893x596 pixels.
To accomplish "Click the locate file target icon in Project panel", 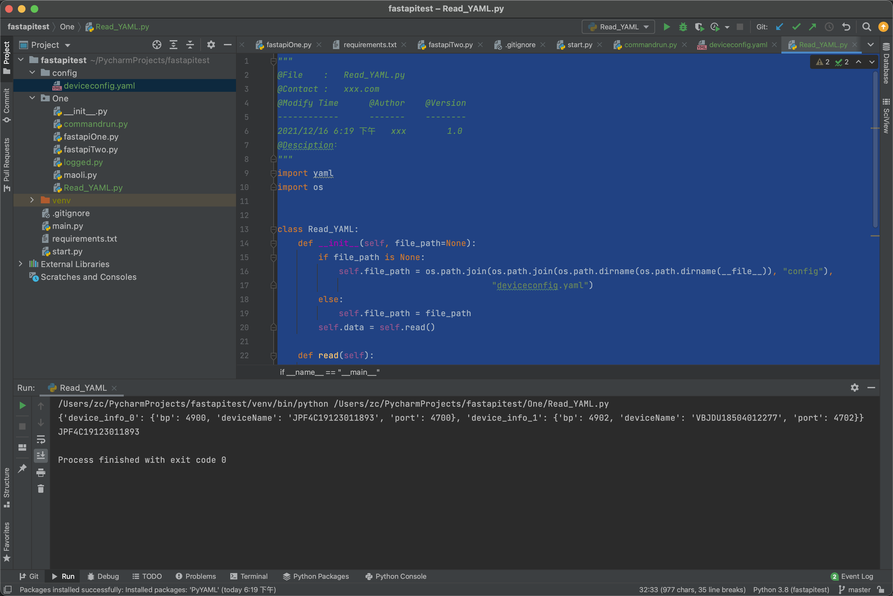I will 157,45.
